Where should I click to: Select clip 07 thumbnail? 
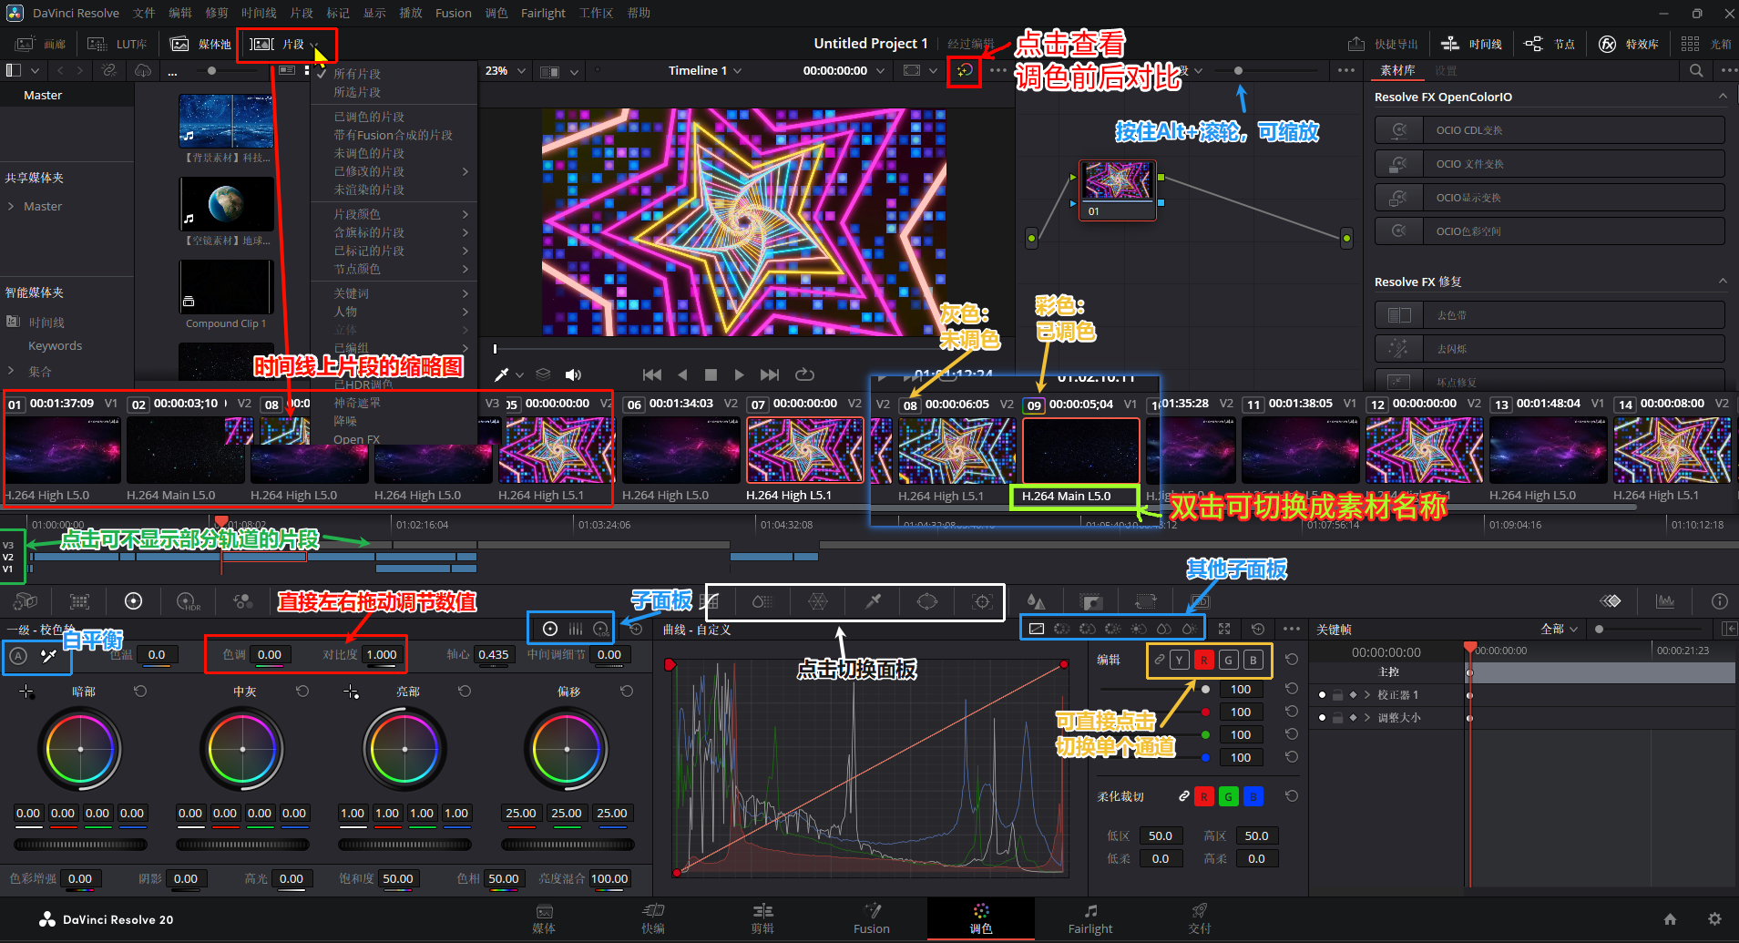(x=804, y=450)
